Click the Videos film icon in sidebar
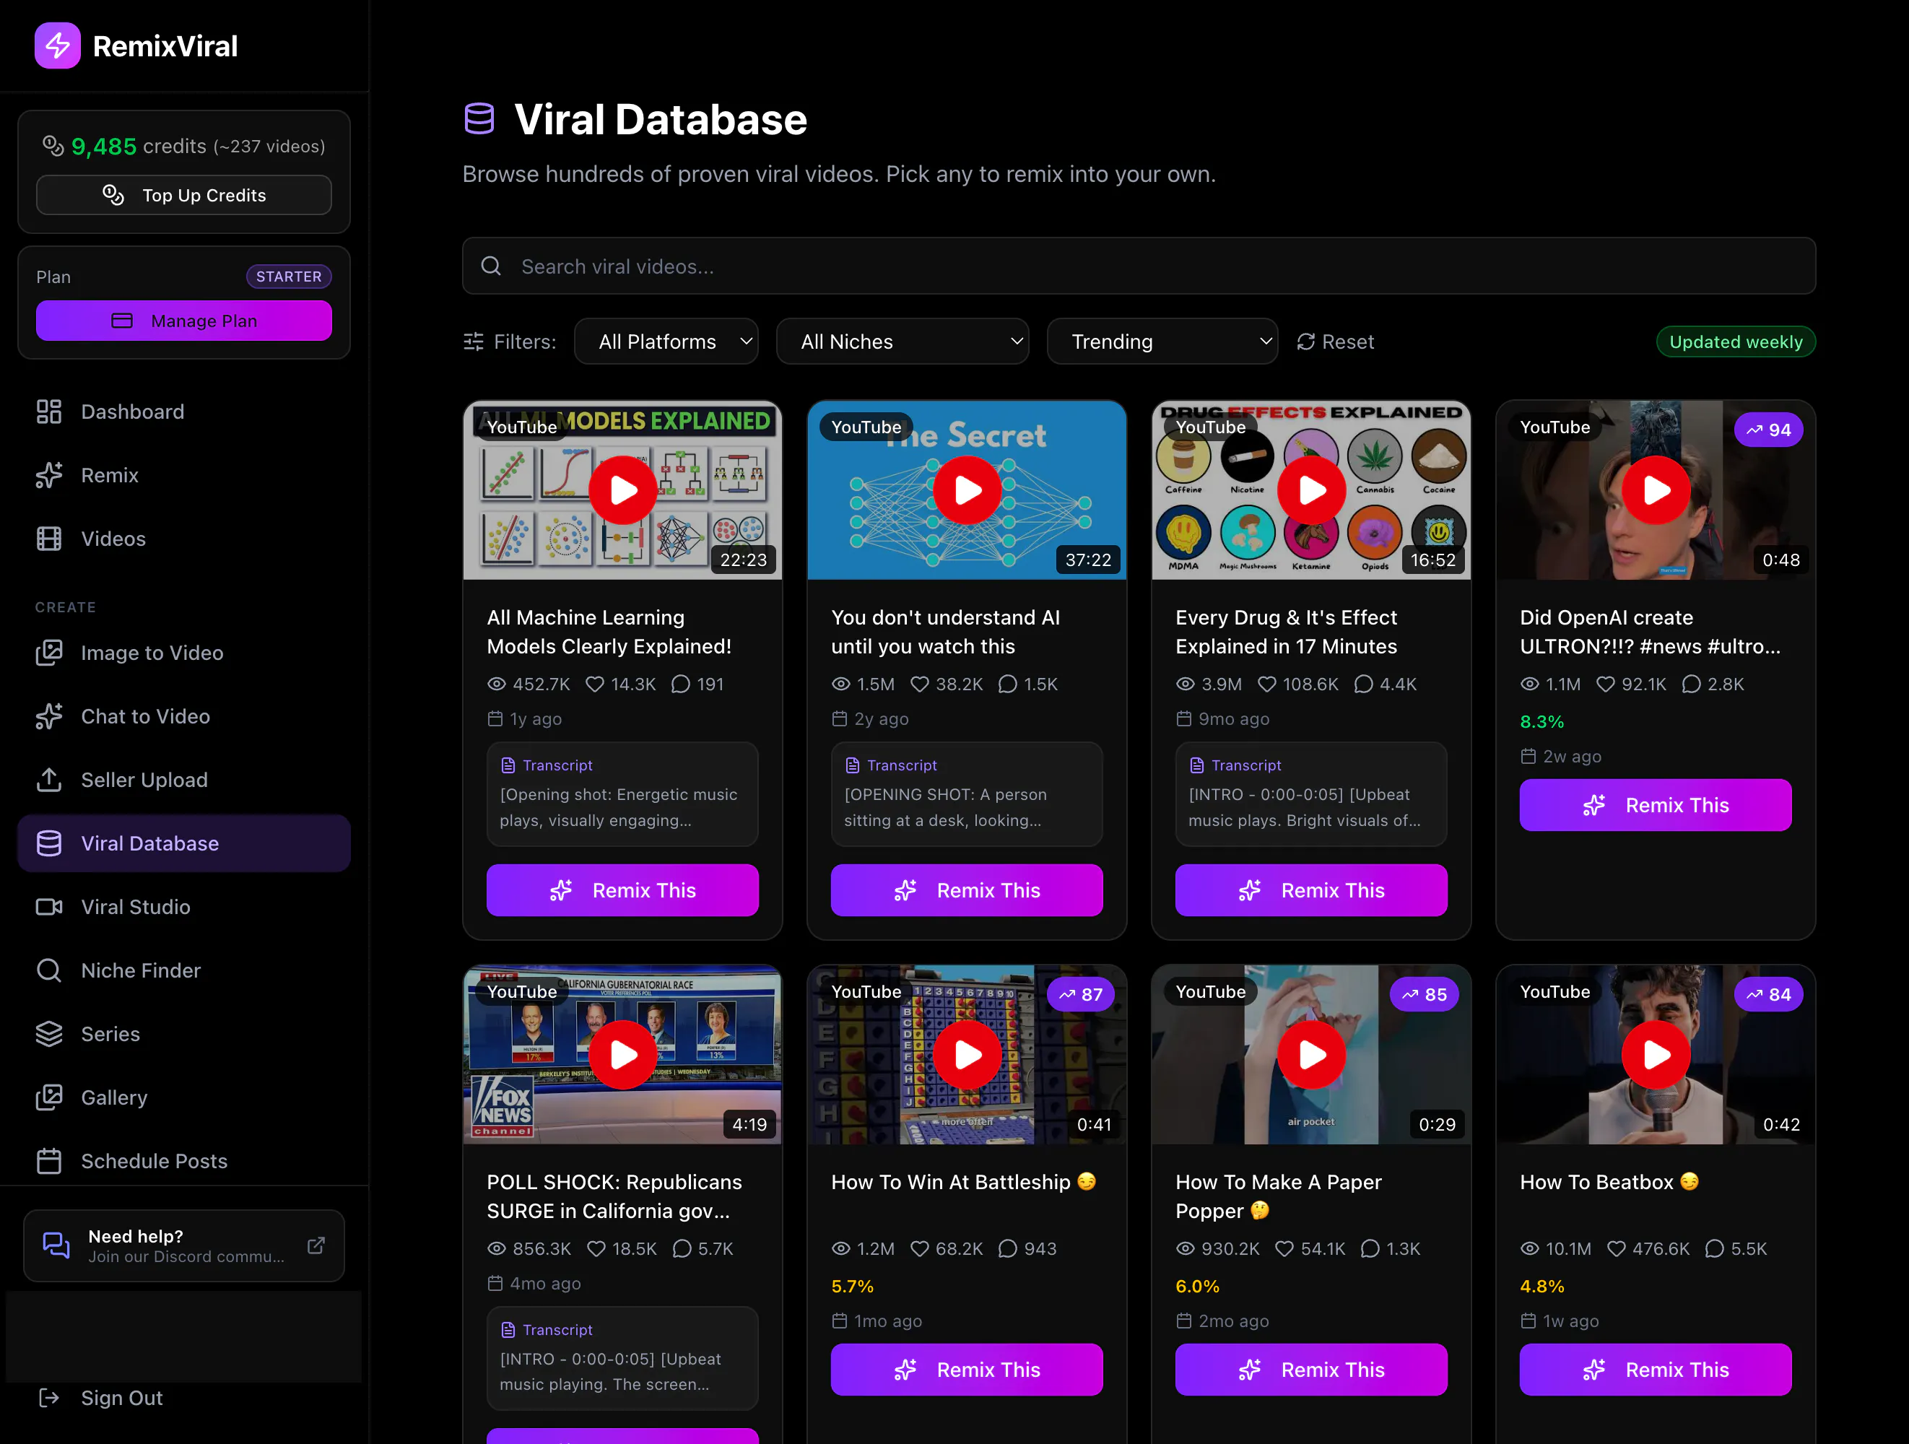The width and height of the screenshot is (1909, 1444). click(x=49, y=539)
